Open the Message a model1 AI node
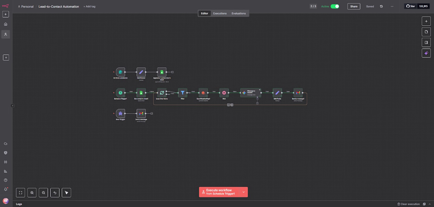Screen dimensions: 434x207 (x=251, y=93)
